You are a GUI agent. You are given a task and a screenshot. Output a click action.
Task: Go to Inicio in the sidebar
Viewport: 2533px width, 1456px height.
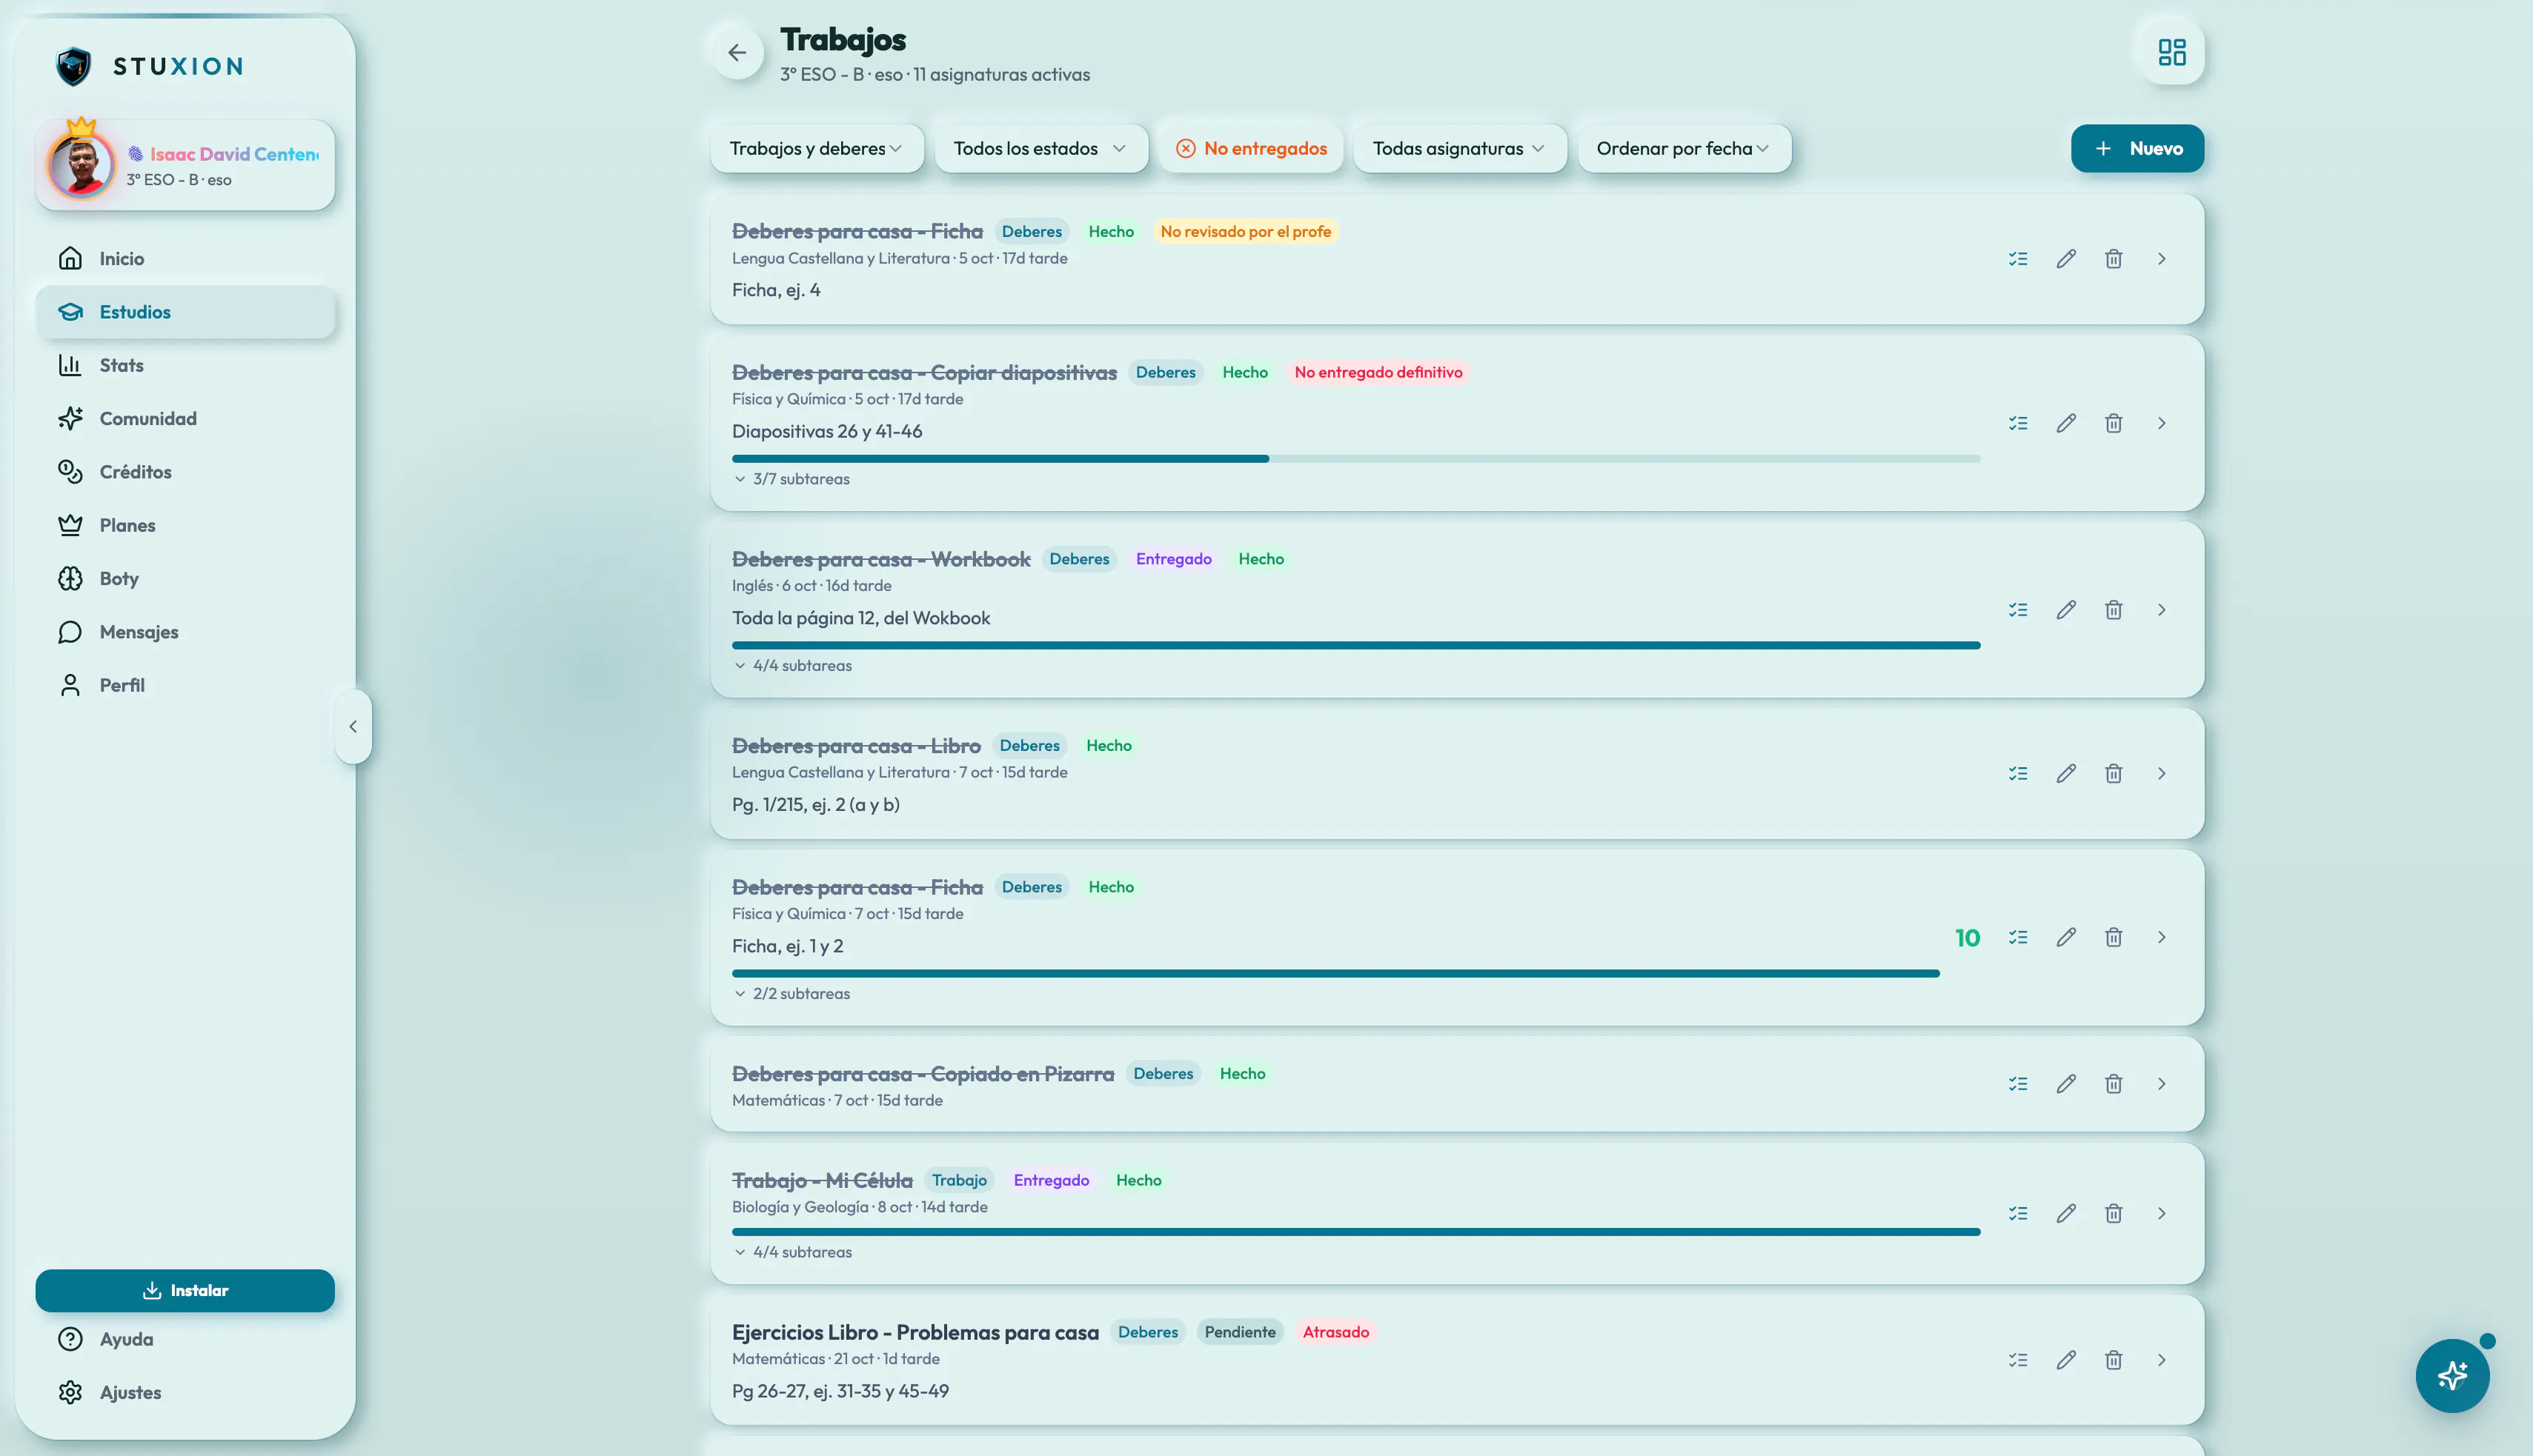click(x=185, y=259)
